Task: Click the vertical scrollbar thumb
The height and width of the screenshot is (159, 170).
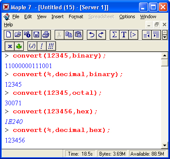Action: (164, 63)
